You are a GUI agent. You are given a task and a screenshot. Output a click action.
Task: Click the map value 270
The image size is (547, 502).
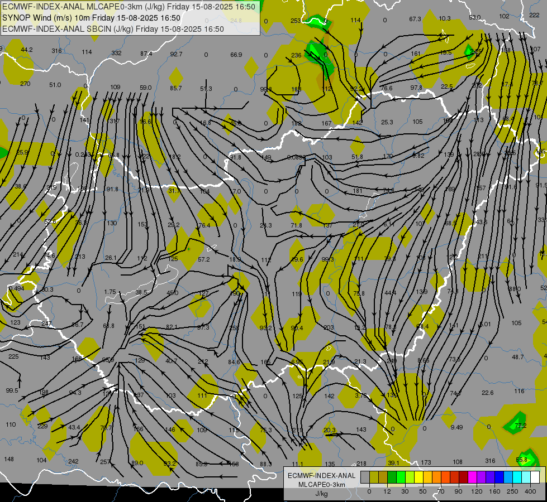(x=25, y=84)
